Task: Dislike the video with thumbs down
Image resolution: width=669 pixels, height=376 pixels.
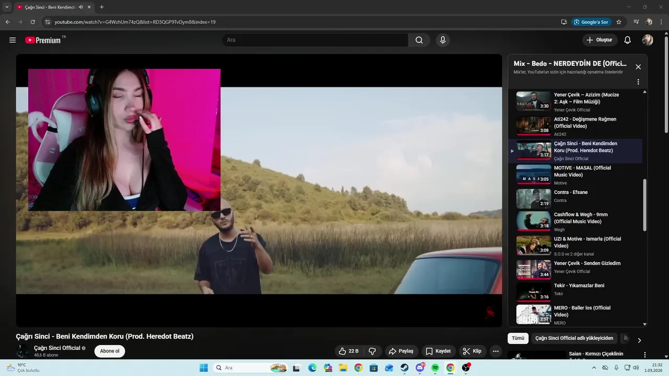Action: [x=373, y=351]
